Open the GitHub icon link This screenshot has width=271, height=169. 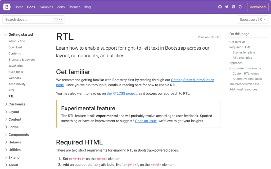click(220, 7)
